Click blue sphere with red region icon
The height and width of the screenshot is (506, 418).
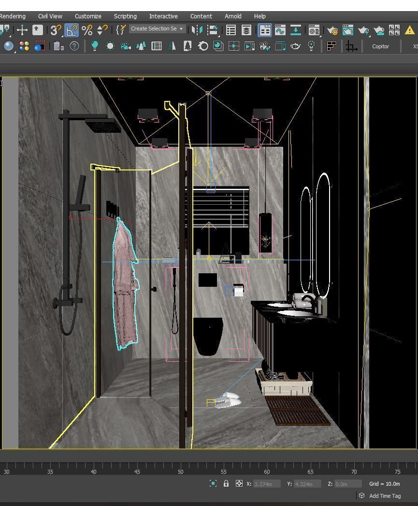(x=40, y=46)
